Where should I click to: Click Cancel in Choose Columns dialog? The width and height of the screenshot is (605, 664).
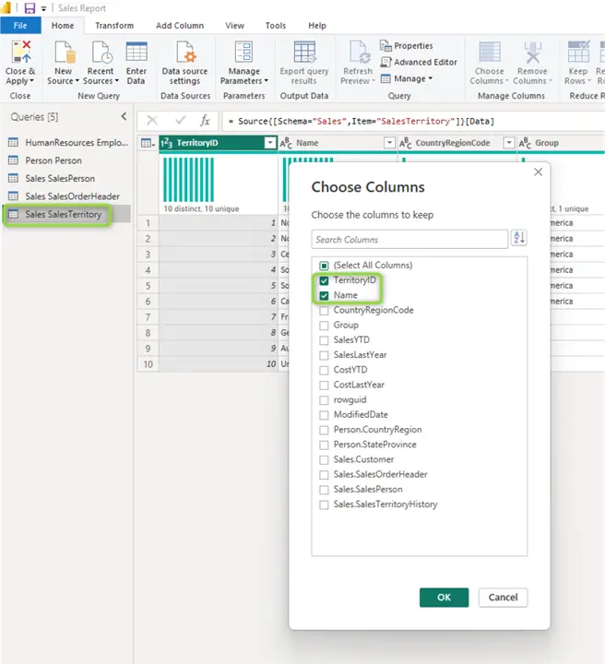503,598
